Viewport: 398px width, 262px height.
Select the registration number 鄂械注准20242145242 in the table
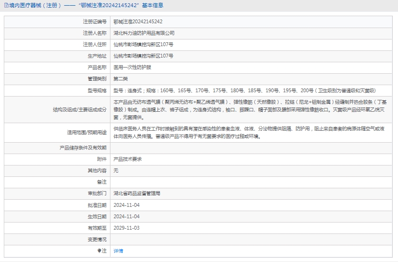click(138, 22)
